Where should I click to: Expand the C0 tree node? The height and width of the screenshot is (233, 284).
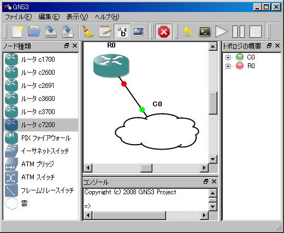(228, 57)
